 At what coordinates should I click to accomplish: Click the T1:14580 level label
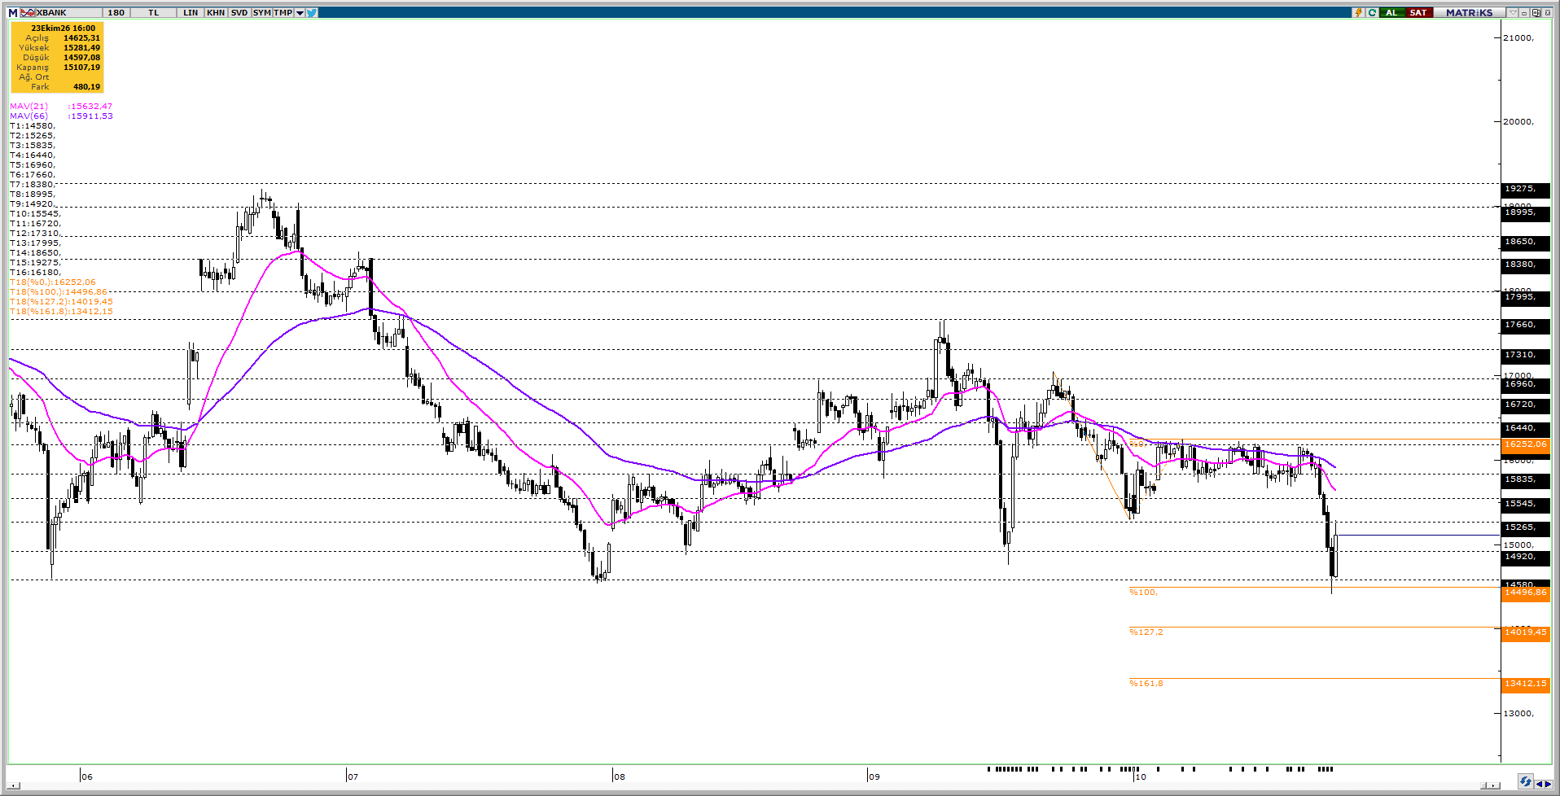coord(33,126)
